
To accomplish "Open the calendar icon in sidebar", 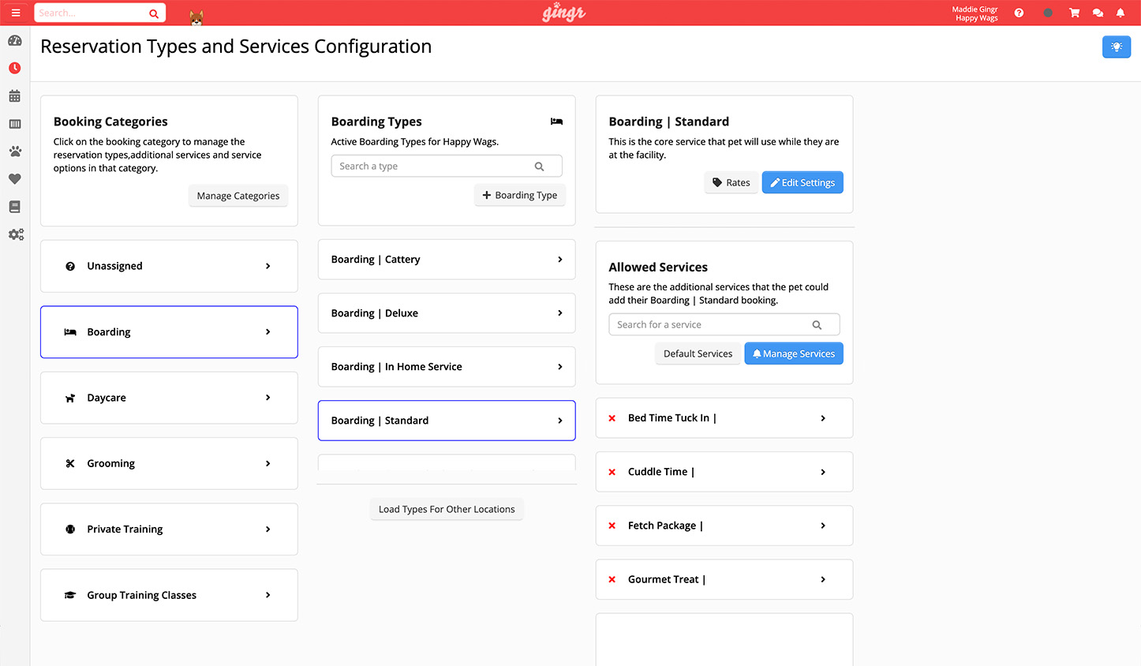I will coord(14,96).
